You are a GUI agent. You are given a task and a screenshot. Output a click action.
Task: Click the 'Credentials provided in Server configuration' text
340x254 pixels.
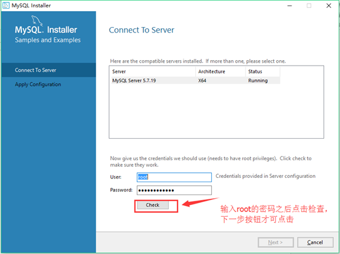point(265,176)
